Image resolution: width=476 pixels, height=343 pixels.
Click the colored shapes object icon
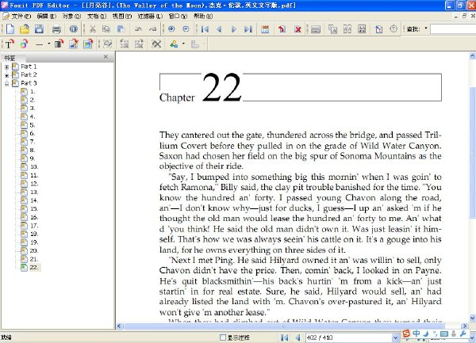point(174,44)
